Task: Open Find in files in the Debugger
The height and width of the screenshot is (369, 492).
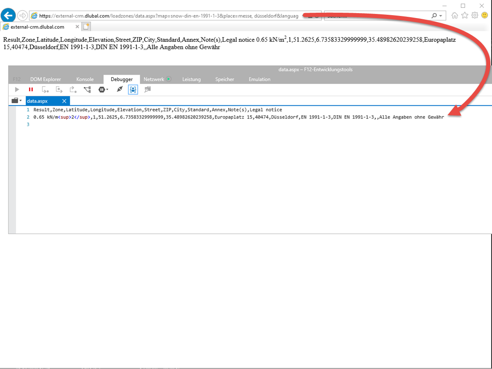Action: tap(147, 89)
